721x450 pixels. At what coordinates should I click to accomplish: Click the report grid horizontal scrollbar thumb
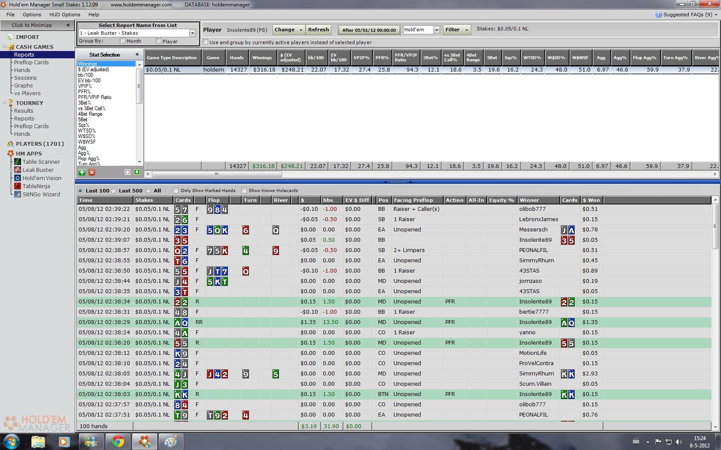point(216,174)
